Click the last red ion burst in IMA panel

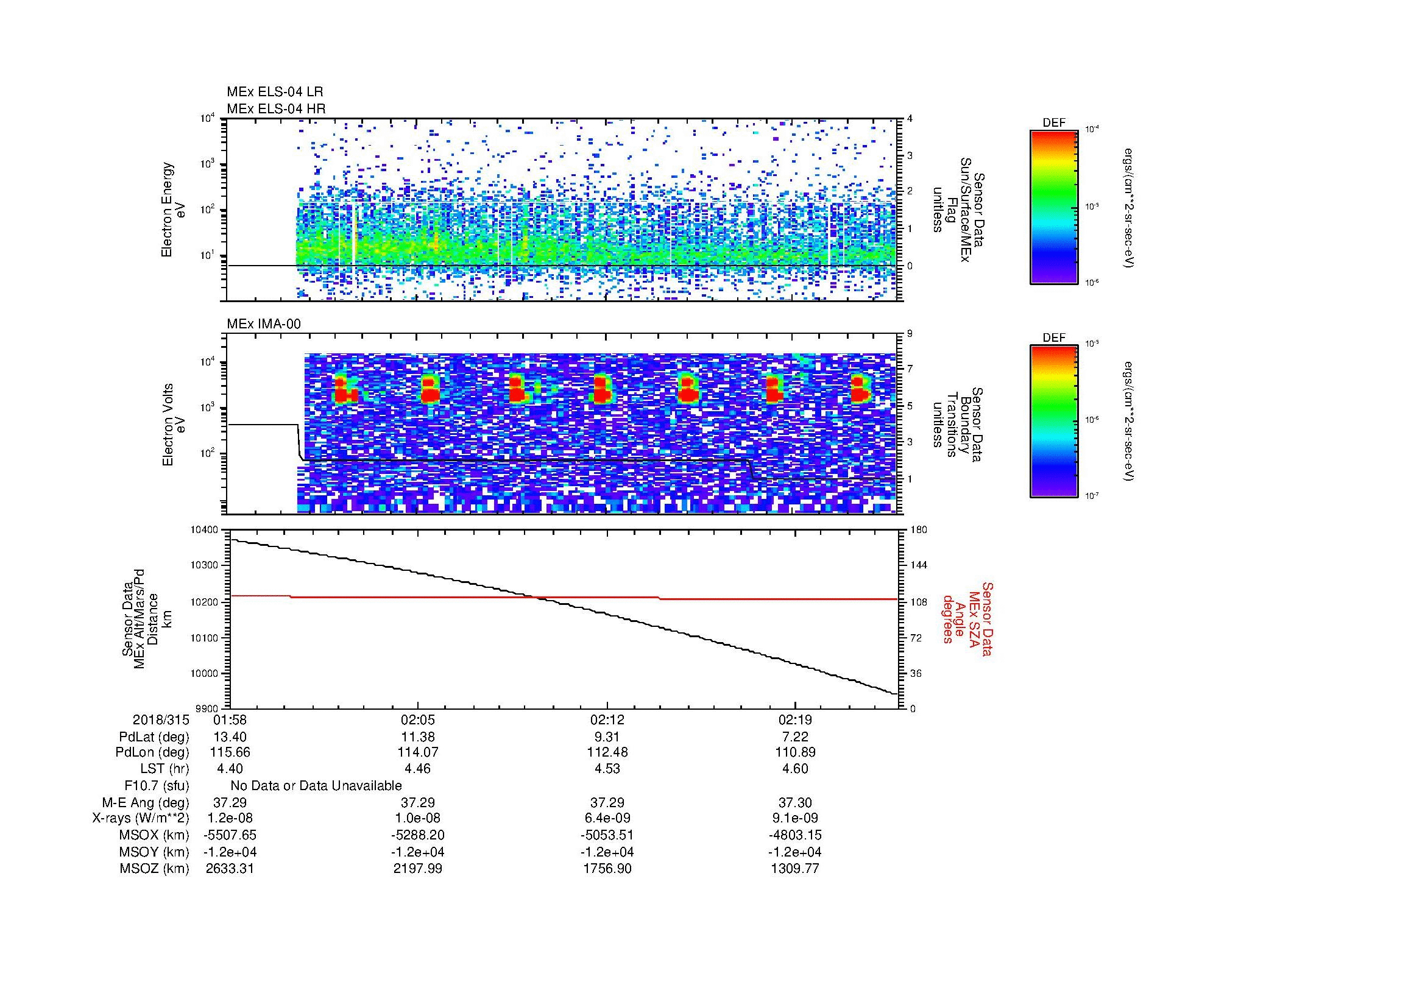click(x=860, y=390)
